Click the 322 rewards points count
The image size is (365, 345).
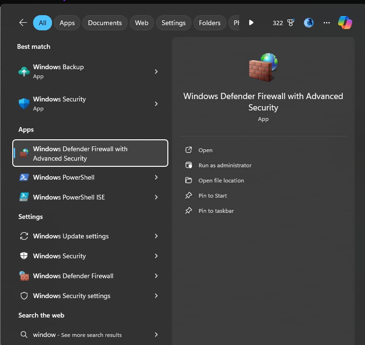(278, 23)
